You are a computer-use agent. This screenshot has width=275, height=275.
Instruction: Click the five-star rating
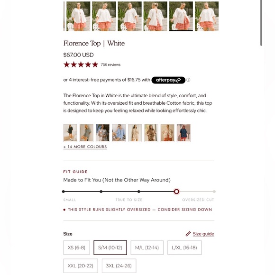tap(81, 64)
